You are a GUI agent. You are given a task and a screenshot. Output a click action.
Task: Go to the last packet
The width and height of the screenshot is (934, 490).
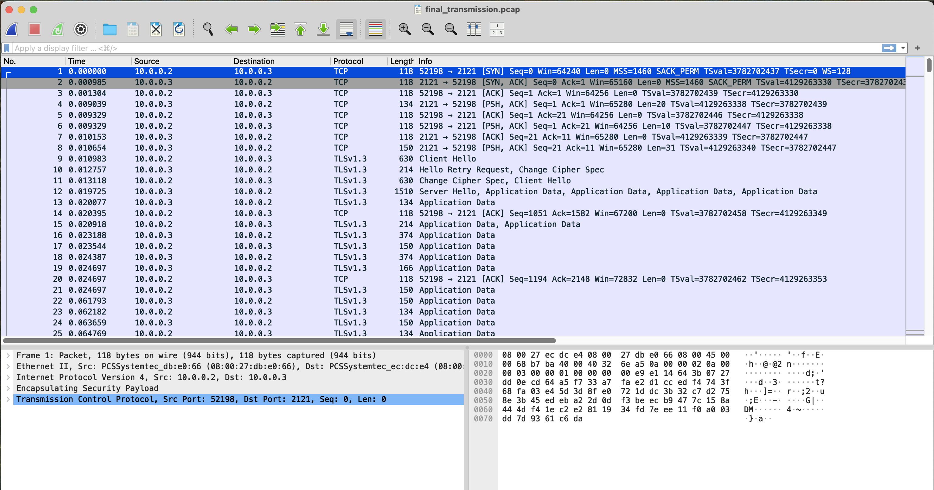pyautogui.click(x=323, y=29)
